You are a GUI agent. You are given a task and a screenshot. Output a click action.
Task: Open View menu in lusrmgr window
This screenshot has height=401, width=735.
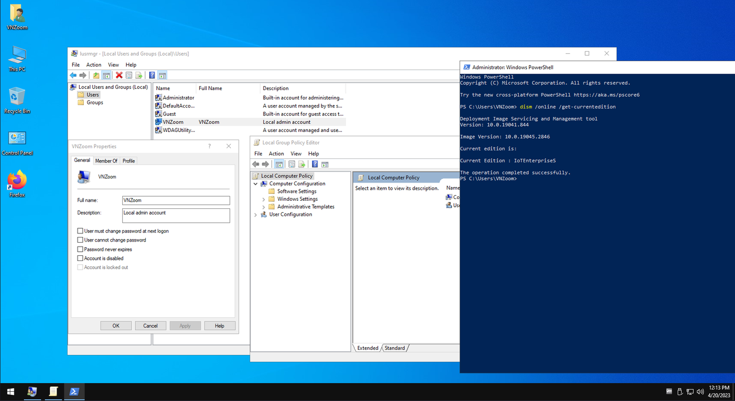point(113,65)
